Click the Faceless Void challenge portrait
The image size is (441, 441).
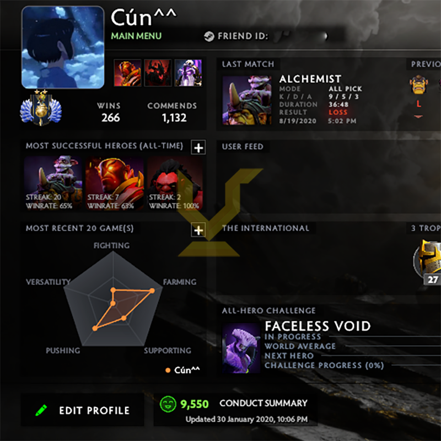click(241, 348)
